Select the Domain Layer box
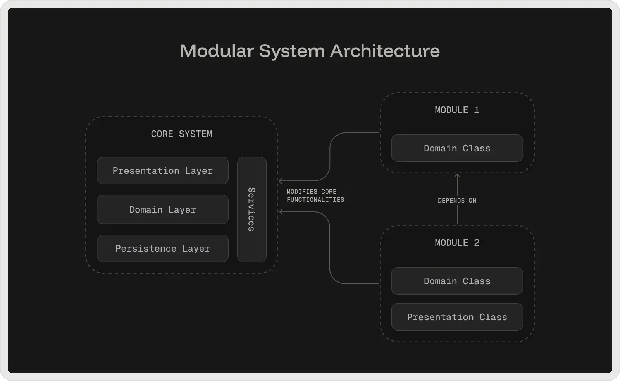This screenshot has width=620, height=381. point(163,209)
